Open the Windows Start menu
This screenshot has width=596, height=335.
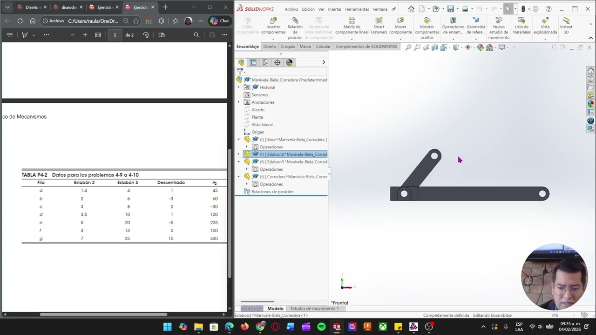pos(168,327)
